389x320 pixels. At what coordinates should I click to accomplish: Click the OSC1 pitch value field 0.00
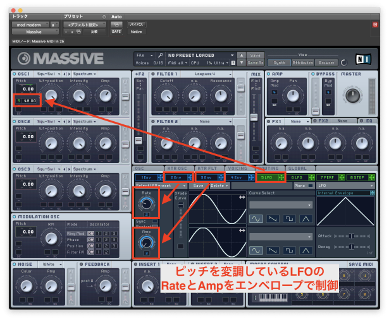pos(27,89)
